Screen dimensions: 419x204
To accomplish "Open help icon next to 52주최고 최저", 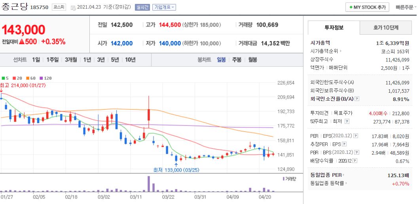I will (347, 122).
